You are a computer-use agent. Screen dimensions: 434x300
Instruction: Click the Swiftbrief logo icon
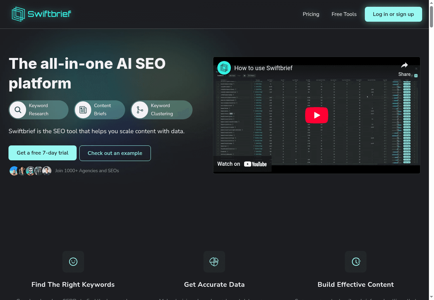[x=18, y=14]
